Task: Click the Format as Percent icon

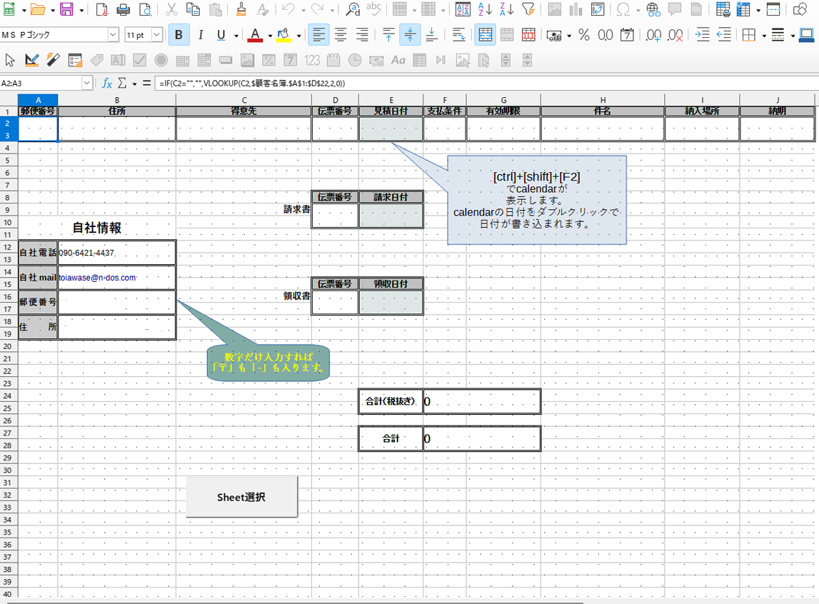Action: (583, 35)
